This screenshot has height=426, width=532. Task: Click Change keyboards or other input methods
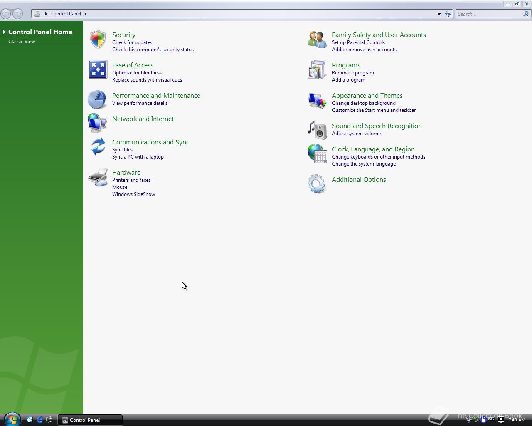[x=379, y=157]
